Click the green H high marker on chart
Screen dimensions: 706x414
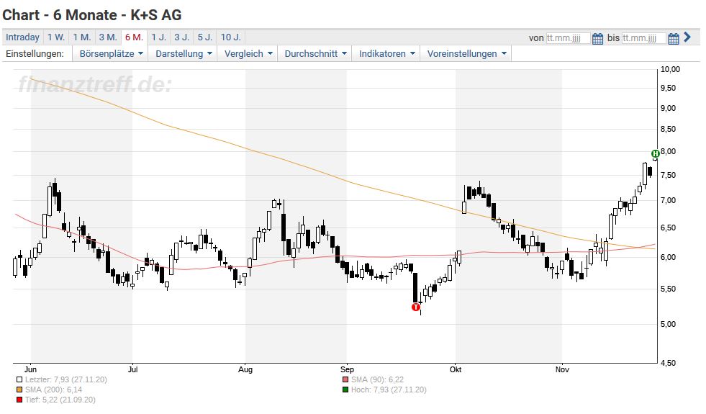(x=656, y=153)
